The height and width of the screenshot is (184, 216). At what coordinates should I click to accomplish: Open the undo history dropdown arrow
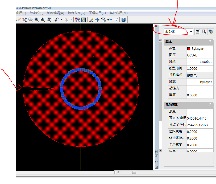[61, 20]
